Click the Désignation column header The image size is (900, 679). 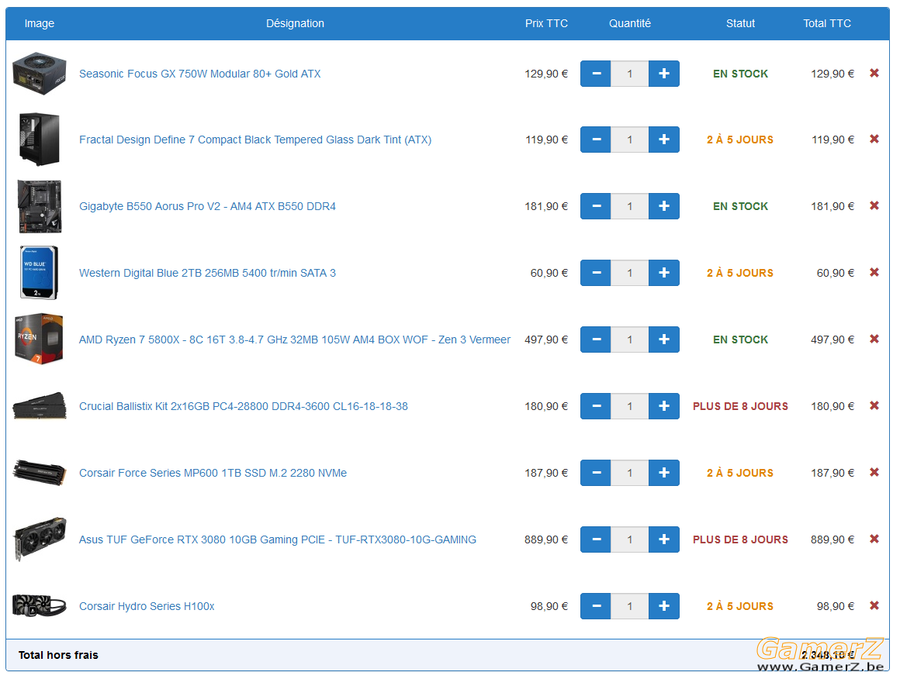click(295, 23)
